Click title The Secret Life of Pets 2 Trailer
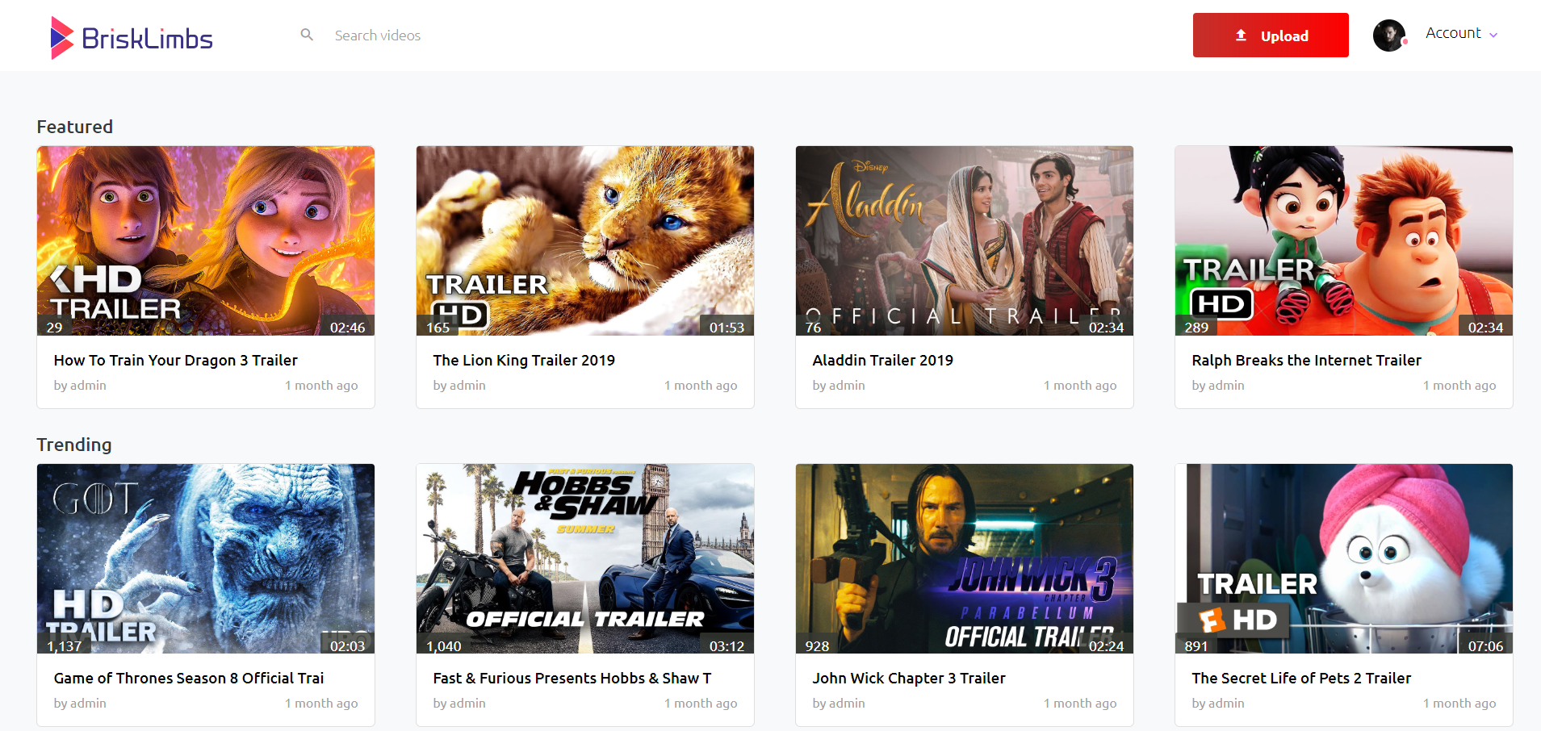1541x731 pixels. point(1301,679)
